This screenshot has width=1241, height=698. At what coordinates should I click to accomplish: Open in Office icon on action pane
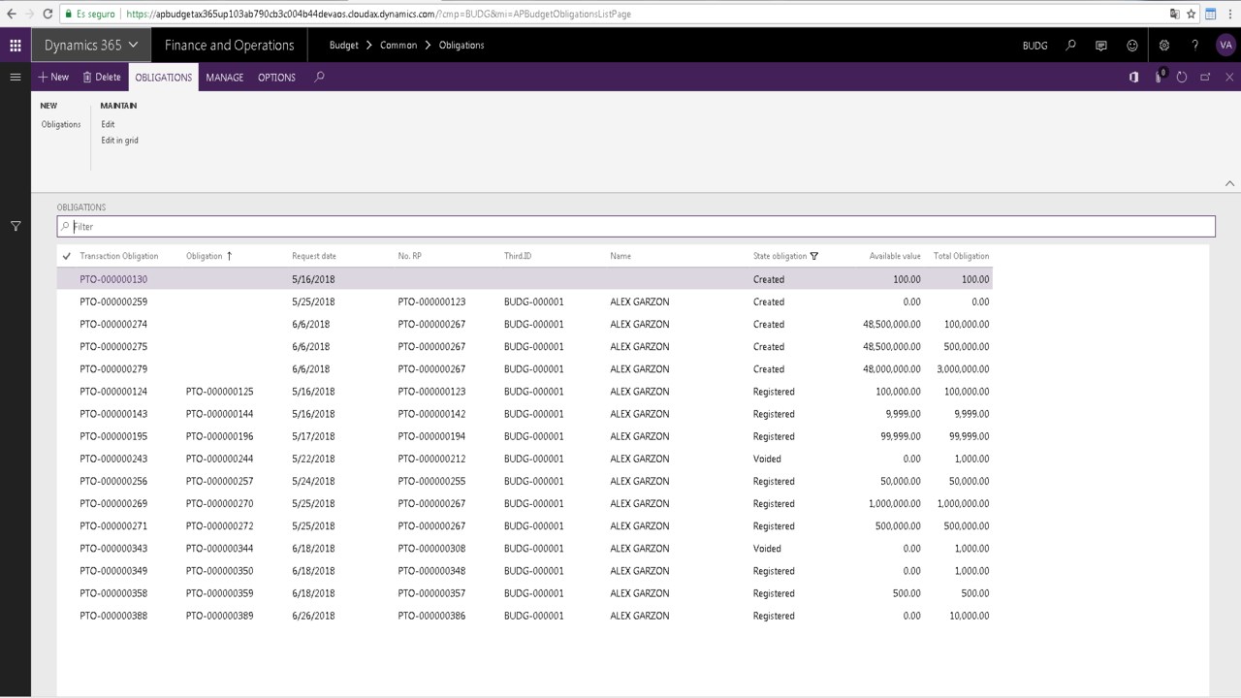(1133, 77)
